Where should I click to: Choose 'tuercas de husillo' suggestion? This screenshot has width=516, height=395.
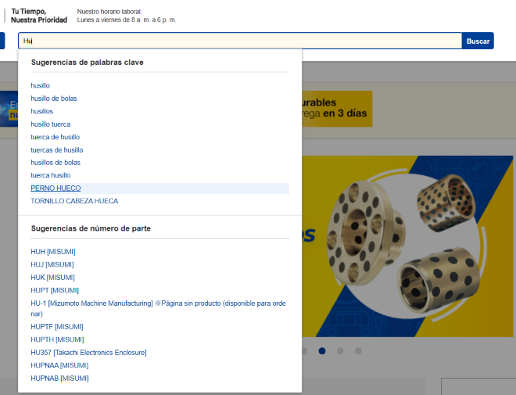tap(57, 149)
